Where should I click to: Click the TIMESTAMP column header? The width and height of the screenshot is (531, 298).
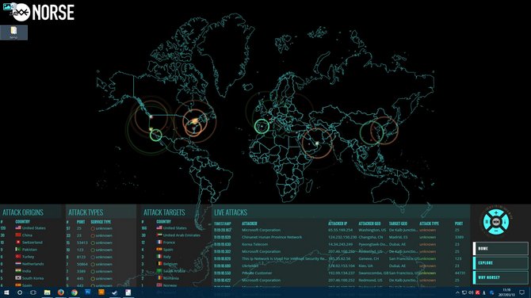(223, 223)
